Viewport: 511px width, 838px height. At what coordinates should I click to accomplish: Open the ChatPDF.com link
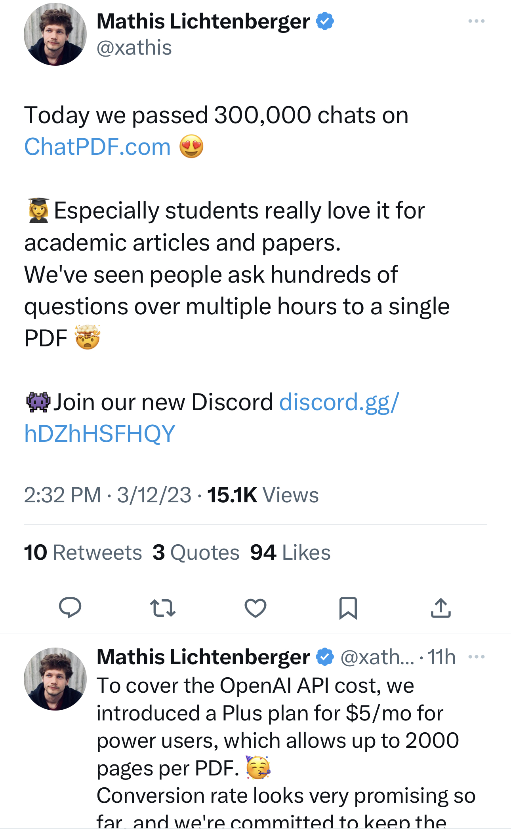97,147
